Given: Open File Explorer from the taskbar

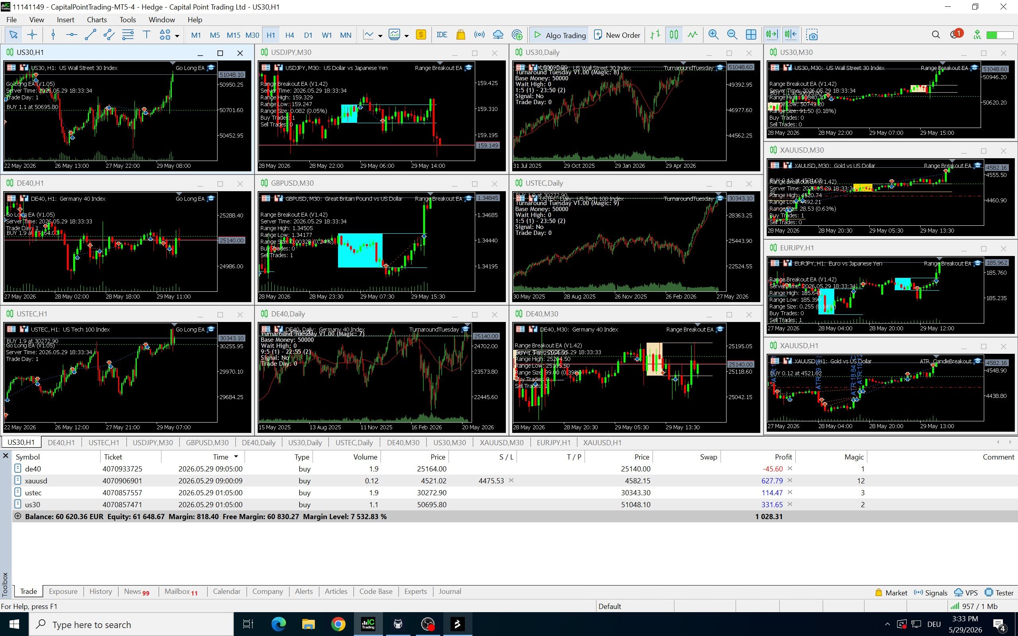Looking at the screenshot, I should point(308,624).
